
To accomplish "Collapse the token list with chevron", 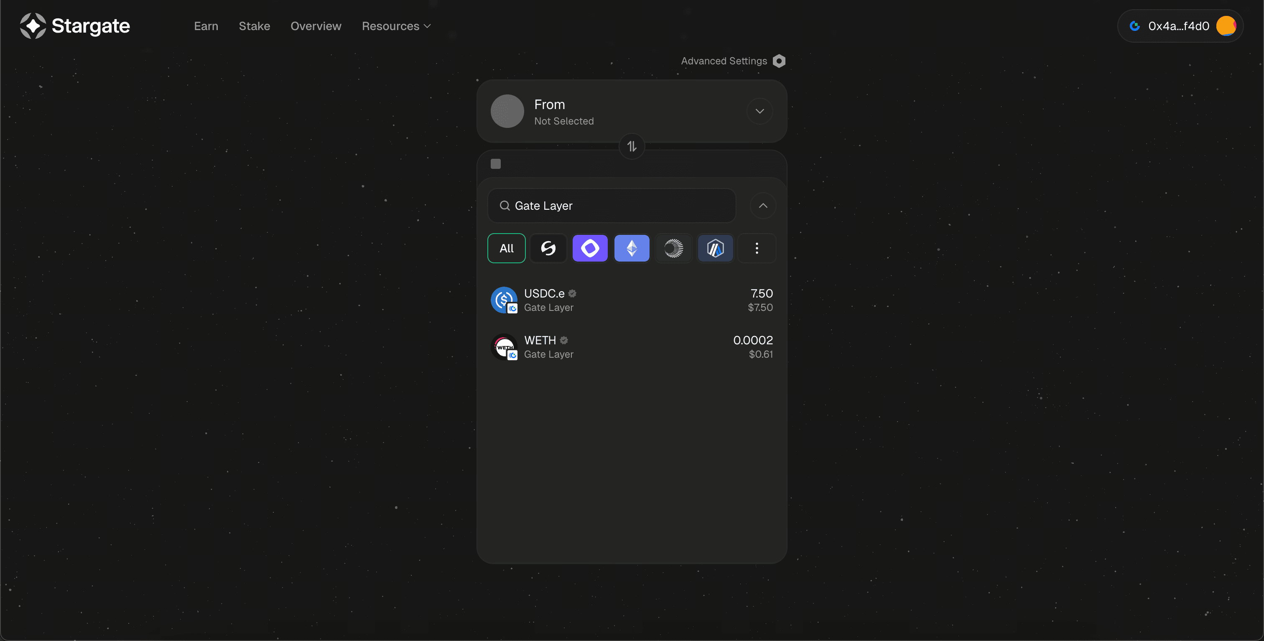I will coord(762,206).
